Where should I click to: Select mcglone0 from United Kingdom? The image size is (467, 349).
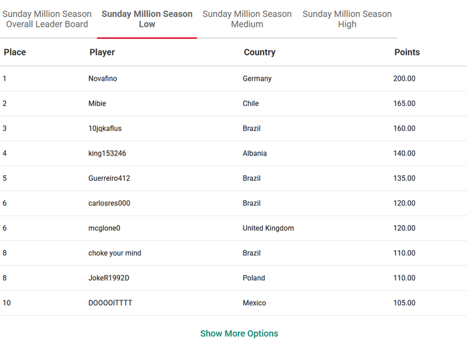point(104,228)
